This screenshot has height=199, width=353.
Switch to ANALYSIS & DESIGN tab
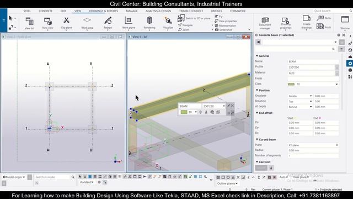pyautogui.click(x=158, y=11)
